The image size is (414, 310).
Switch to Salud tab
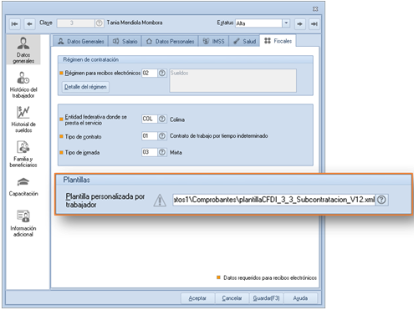tap(244, 41)
